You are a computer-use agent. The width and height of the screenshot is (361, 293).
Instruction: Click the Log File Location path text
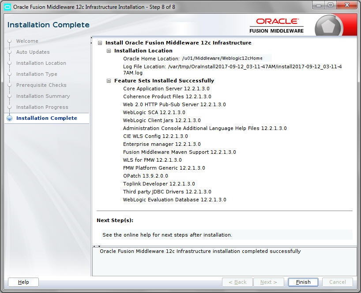click(x=232, y=70)
